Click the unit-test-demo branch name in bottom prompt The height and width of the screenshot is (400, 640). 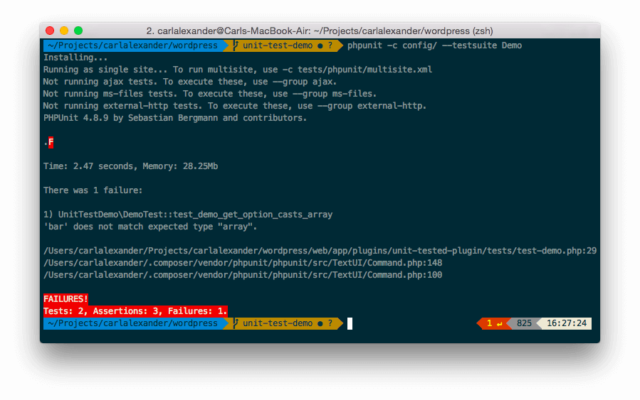pos(278,323)
